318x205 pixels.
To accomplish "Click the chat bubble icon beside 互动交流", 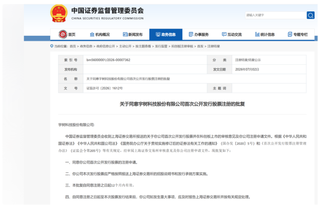I will click(224, 34).
